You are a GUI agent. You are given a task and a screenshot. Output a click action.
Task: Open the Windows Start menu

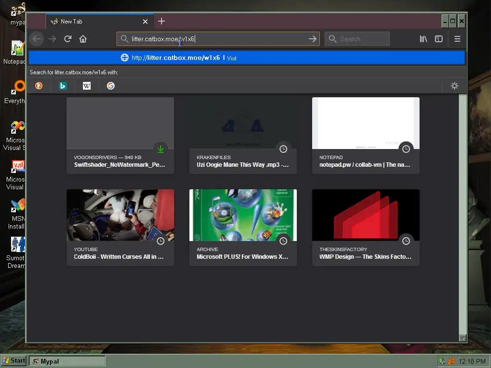[13, 361]
